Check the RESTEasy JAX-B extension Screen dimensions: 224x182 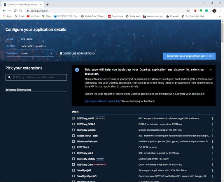click(x=73, y=153)
